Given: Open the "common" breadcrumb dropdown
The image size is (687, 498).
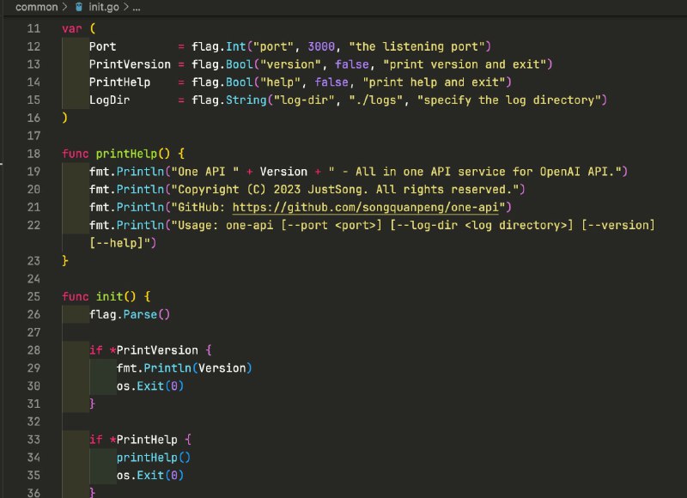Looking at the screenshot, I should [x=35, y=6].
